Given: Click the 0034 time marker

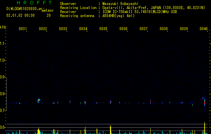Looking at the screenshot, I should coord(83,29).
